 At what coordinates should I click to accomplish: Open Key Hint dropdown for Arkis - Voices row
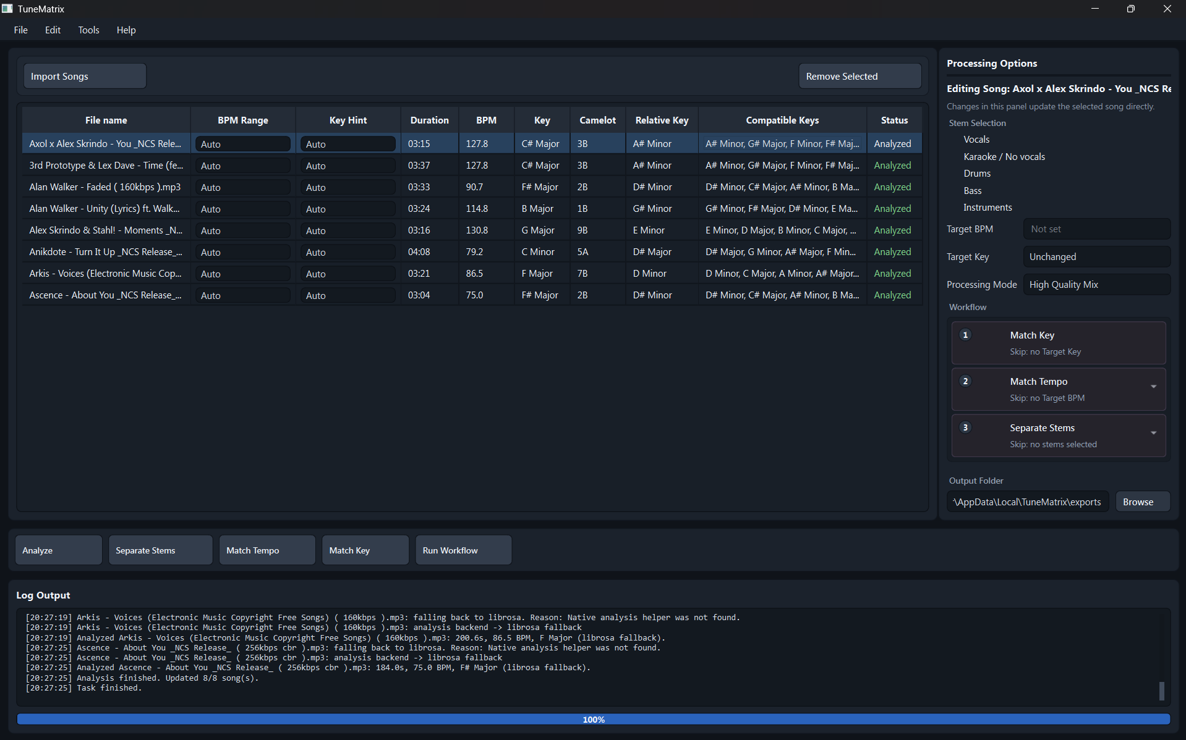tap(348, 274)
